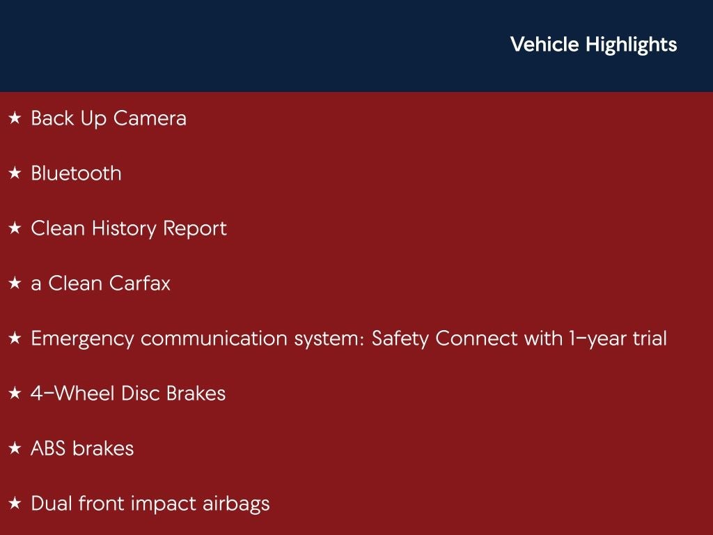Click the star beside a Clean Carfax
Screen dimensions: 713x535
click(15, 284)
